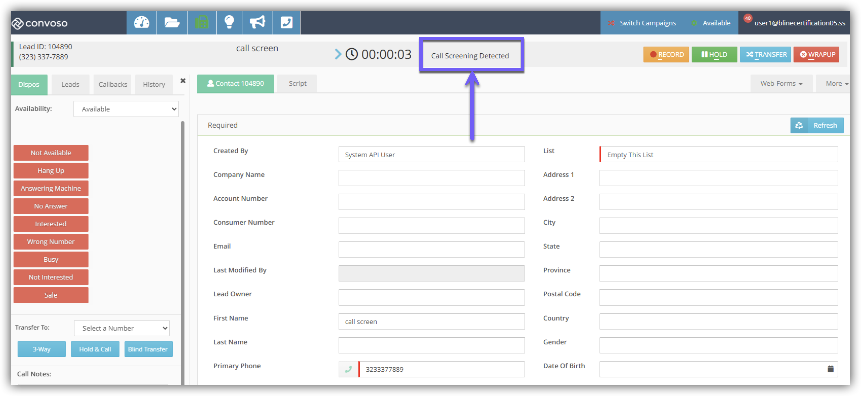The width and height of the screenshot is (861, 396).
Task: Open the Date Of Birth calendar icon
Action: 830,369
